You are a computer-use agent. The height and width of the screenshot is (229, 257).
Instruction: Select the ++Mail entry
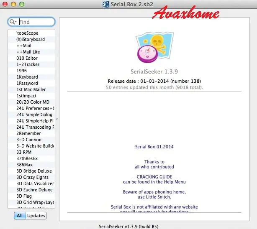tap(31, 46)
